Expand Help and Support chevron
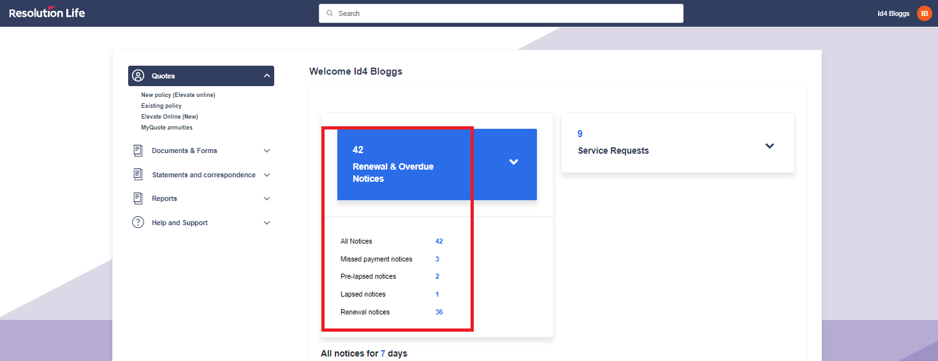 [x=267, y=223]
